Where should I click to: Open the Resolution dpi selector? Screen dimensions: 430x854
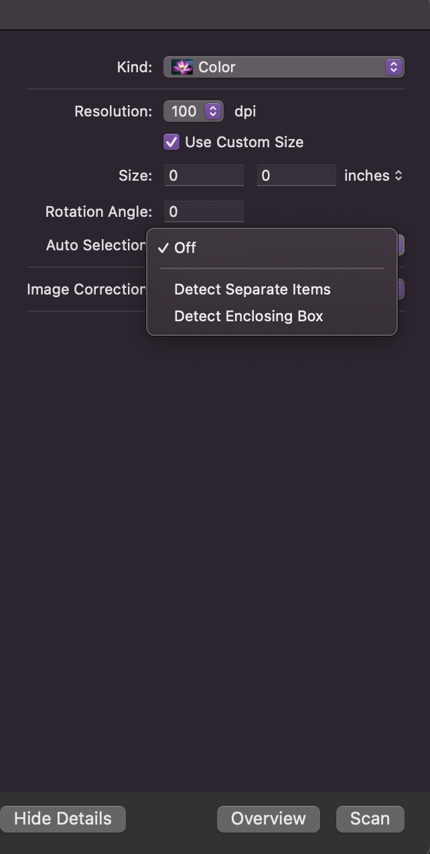coord(194,111)
